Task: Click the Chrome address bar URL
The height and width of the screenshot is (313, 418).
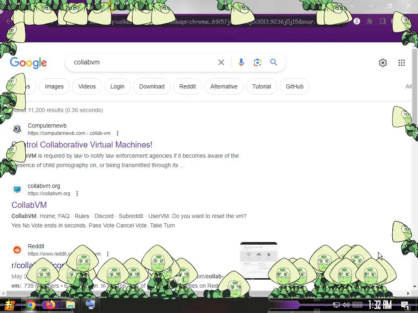Action: 197,22
